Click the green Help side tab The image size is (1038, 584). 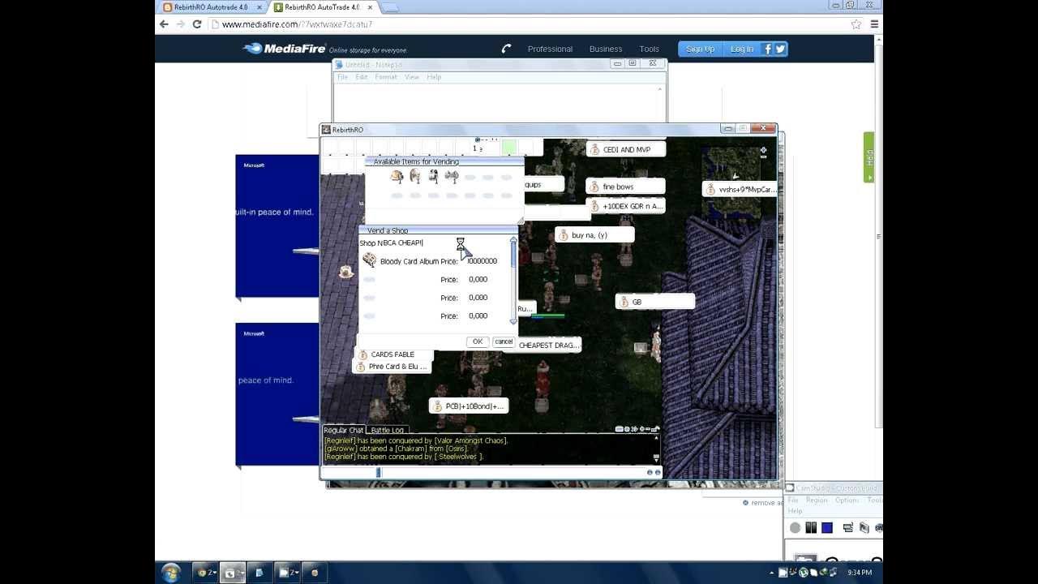coord(869,157)
